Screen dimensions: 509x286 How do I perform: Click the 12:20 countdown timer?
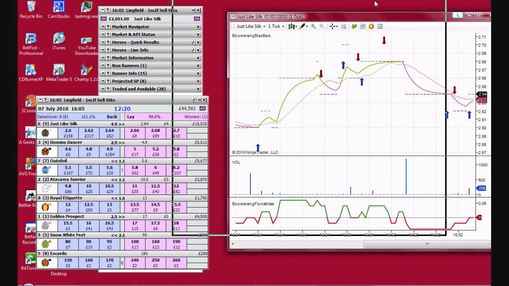pyautogui.click(x=122, y=108)
